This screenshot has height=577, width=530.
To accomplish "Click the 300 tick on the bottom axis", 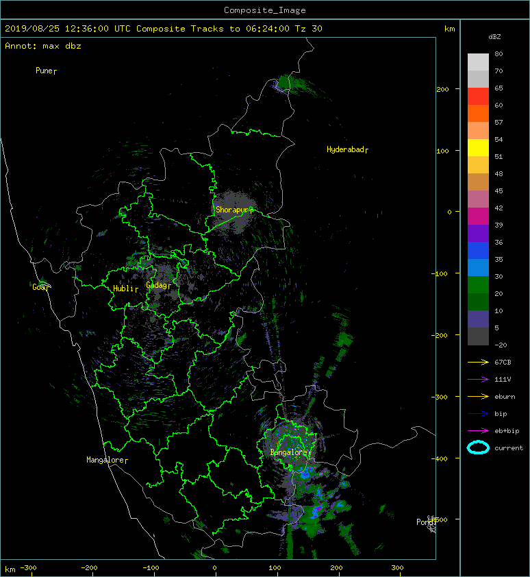I will pyautogui.click(x=398, y=568).
